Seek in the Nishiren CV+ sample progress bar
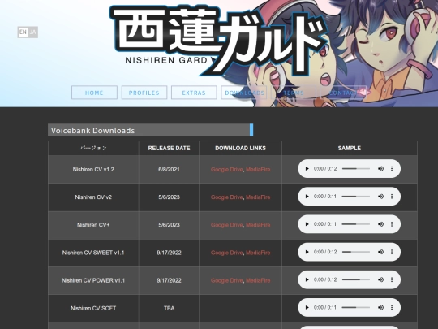The image size is (438, 329). click(x=356, y=224)
